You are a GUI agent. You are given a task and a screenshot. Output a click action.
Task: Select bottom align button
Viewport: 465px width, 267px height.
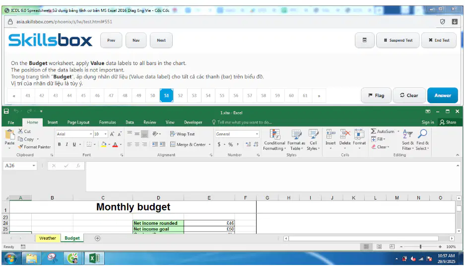144,134
